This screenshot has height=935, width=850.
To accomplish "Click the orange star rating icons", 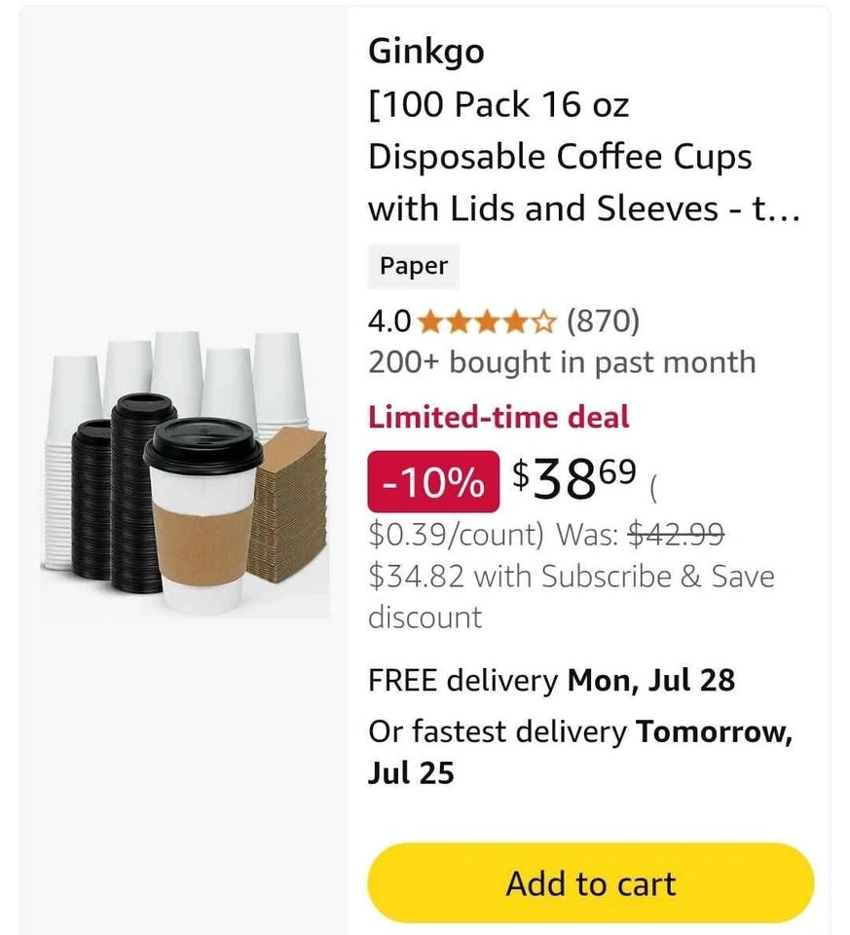I will coord(487,322).
